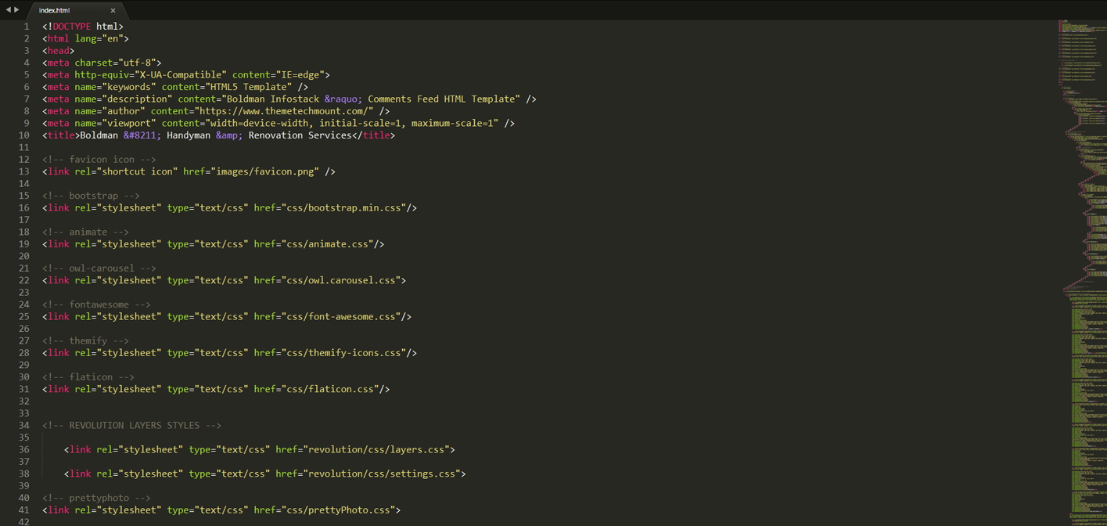This screenshot has width=1107, height=526.
Task: Click the "css/flaticon.css" path
Action: click(330, 389)
